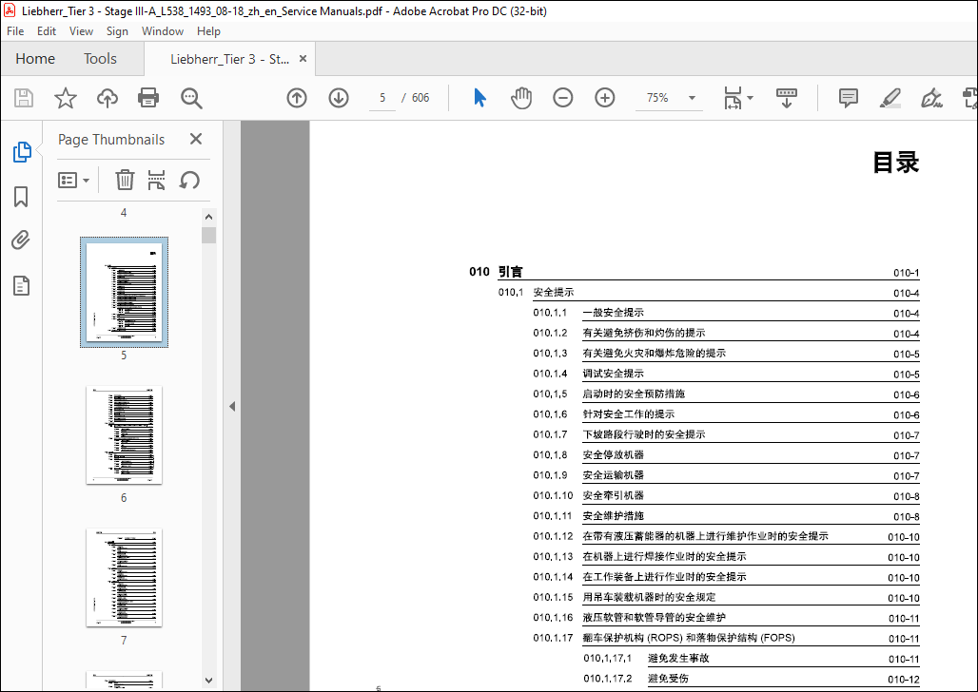This screenshot has height=692, width=978.
Task: Click the thumbnails scrollbar thumb
Action: [209, 235]
